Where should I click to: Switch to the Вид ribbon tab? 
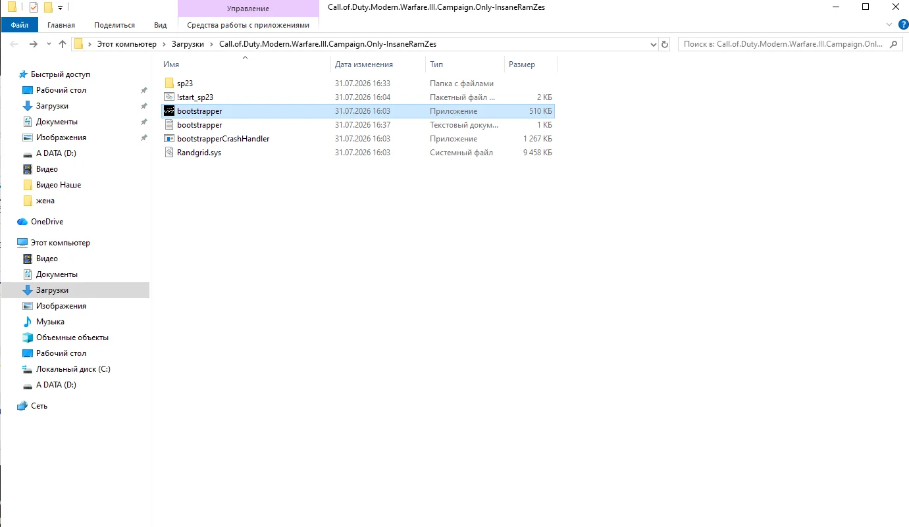(161, 25)
